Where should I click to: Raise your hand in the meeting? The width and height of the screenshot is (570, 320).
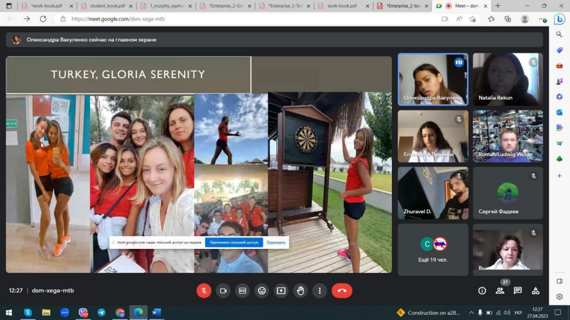click(x=300, y=291)
